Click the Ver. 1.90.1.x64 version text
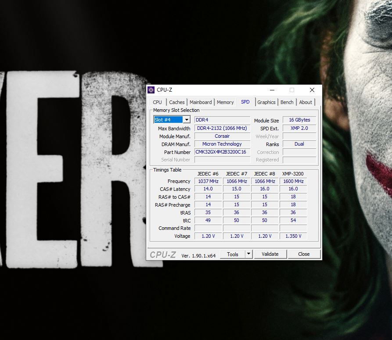Image resolution: width=392 pixels, height=340 pixels. [x=198, y=256]
